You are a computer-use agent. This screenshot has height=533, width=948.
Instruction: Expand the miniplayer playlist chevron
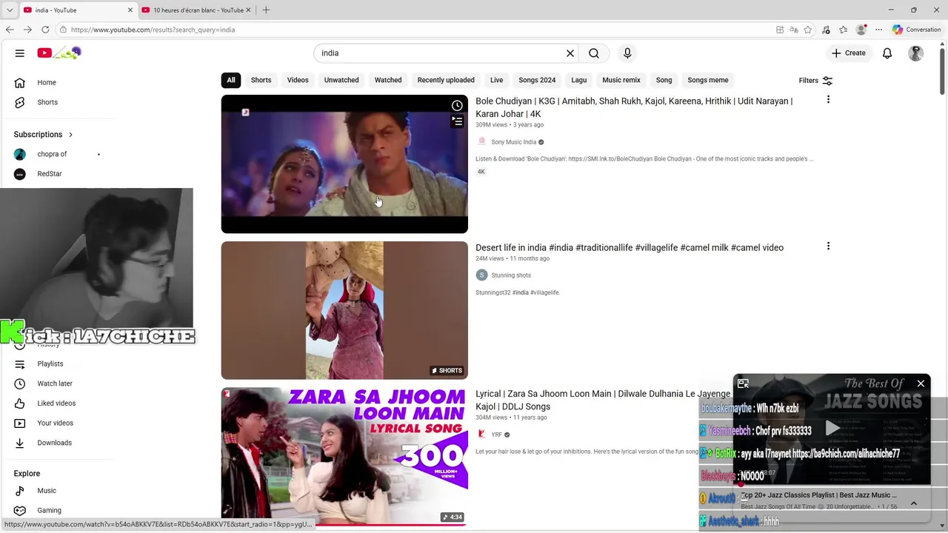tap(913, 503)
